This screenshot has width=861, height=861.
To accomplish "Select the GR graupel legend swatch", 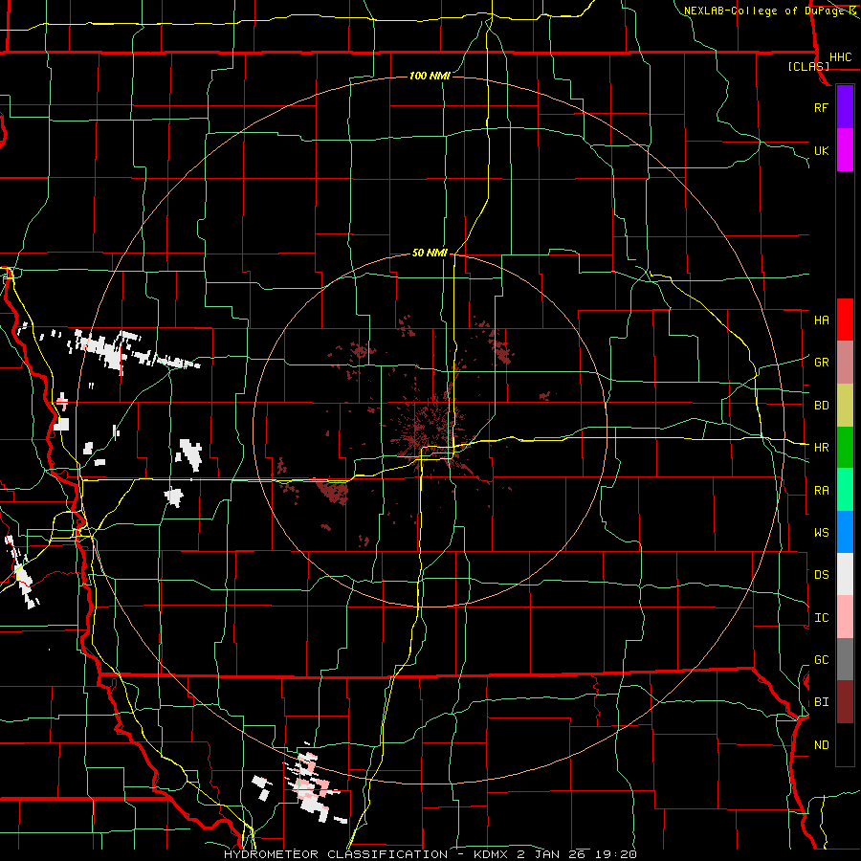I will (x=845, y=363).
